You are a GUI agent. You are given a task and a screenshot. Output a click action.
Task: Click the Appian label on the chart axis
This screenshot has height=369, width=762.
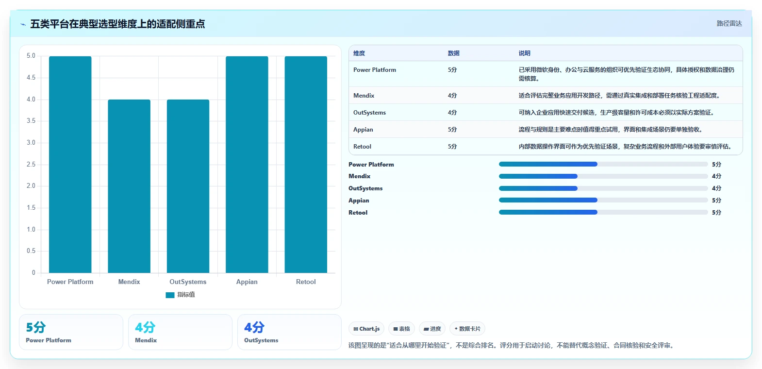(x=247, y=282)
